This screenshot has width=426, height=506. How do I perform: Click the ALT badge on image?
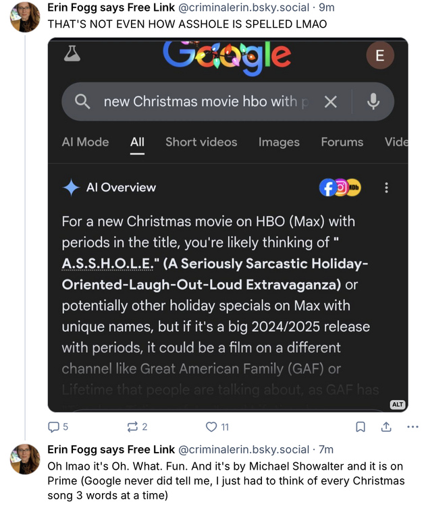click(398, 404)
